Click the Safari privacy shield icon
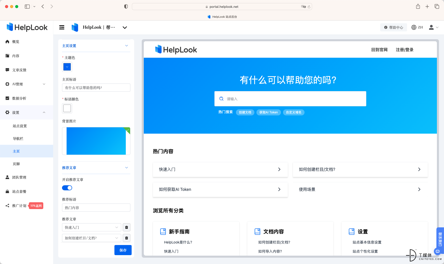444x264 pixels. coord(126,7)
